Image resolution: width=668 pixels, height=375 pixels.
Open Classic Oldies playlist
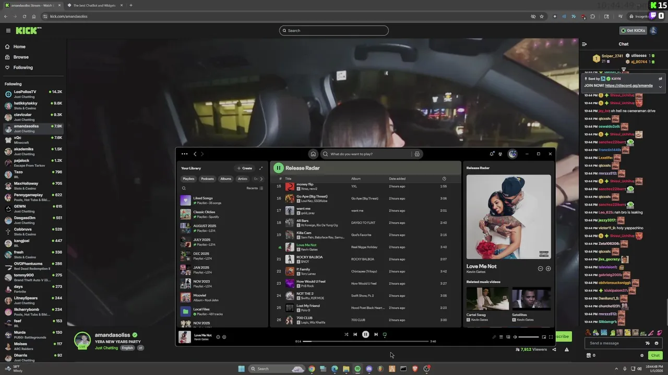click(x=223, y=214)
